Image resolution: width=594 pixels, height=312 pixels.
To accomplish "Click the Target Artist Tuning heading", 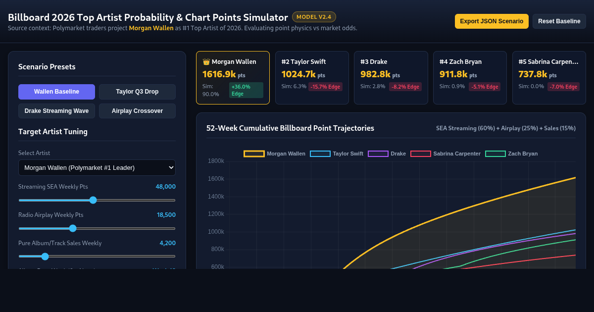I will pyautogui.click(x=53, y=132).
